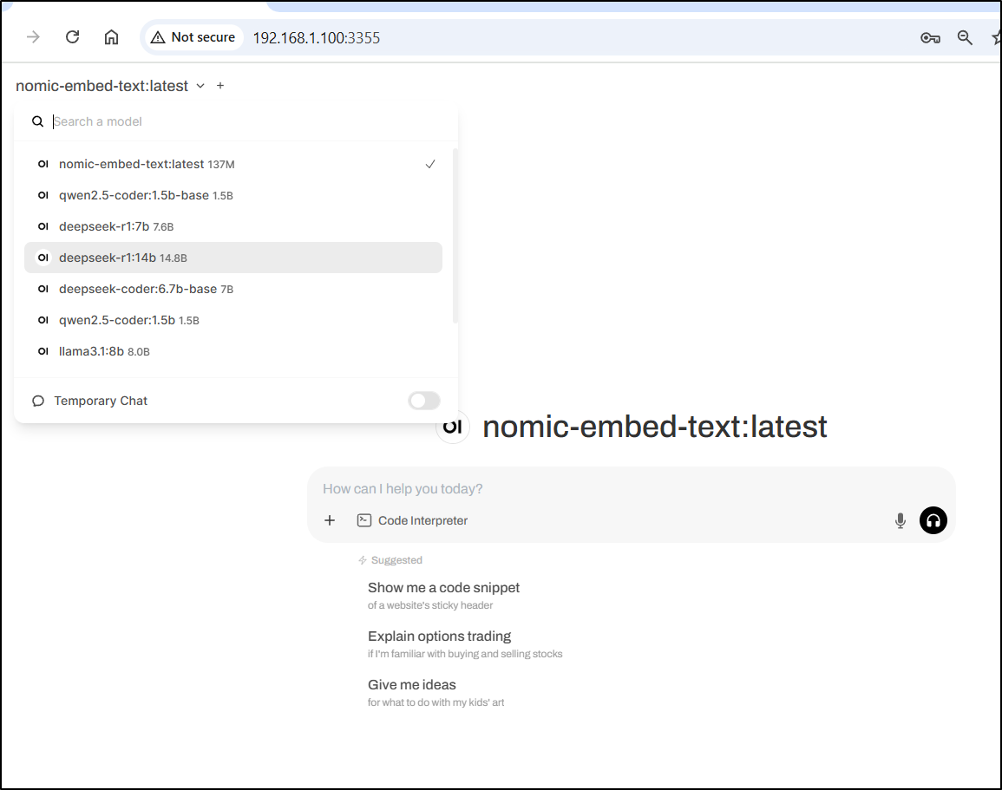Toggle the Code Interpreter button

click(412, 520)
